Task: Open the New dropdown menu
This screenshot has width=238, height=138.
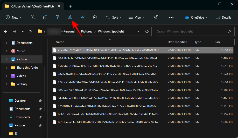Action: [x=13, y=17]
